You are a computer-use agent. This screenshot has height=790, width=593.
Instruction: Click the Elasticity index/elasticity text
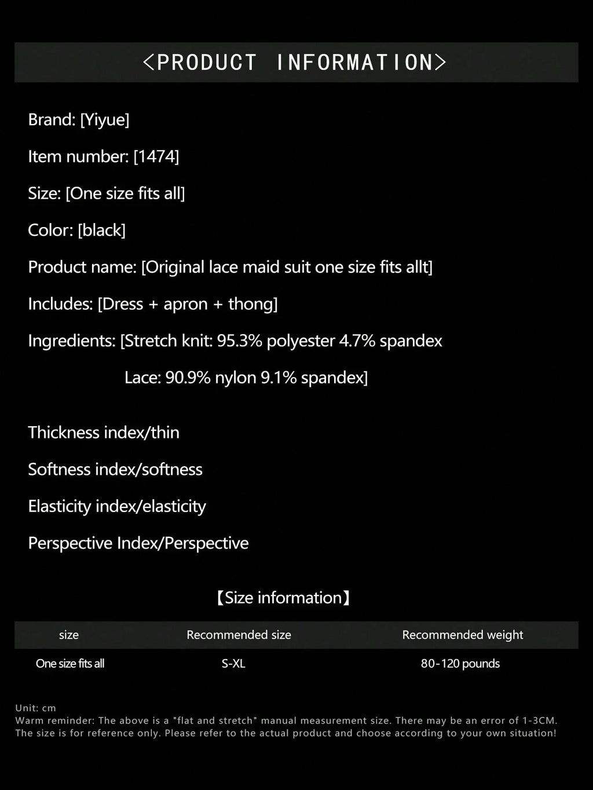117,506
